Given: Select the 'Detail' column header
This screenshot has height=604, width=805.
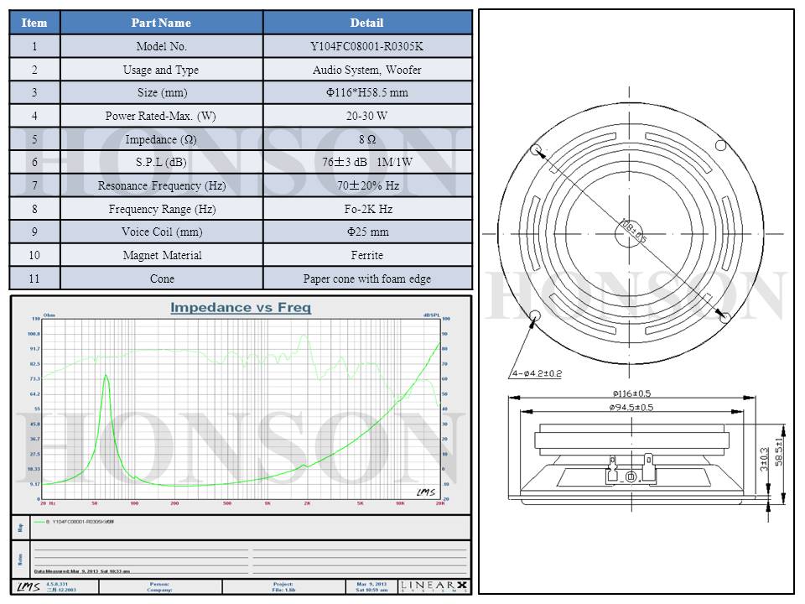Looking at the screenshot, I should 366,23.
